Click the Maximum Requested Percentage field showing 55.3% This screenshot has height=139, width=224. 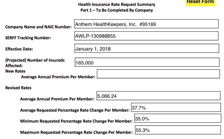click(178, 130)
